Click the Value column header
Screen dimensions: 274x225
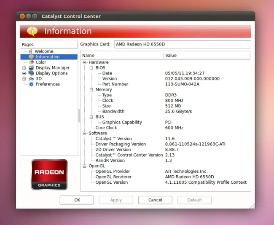coord(207,55)
